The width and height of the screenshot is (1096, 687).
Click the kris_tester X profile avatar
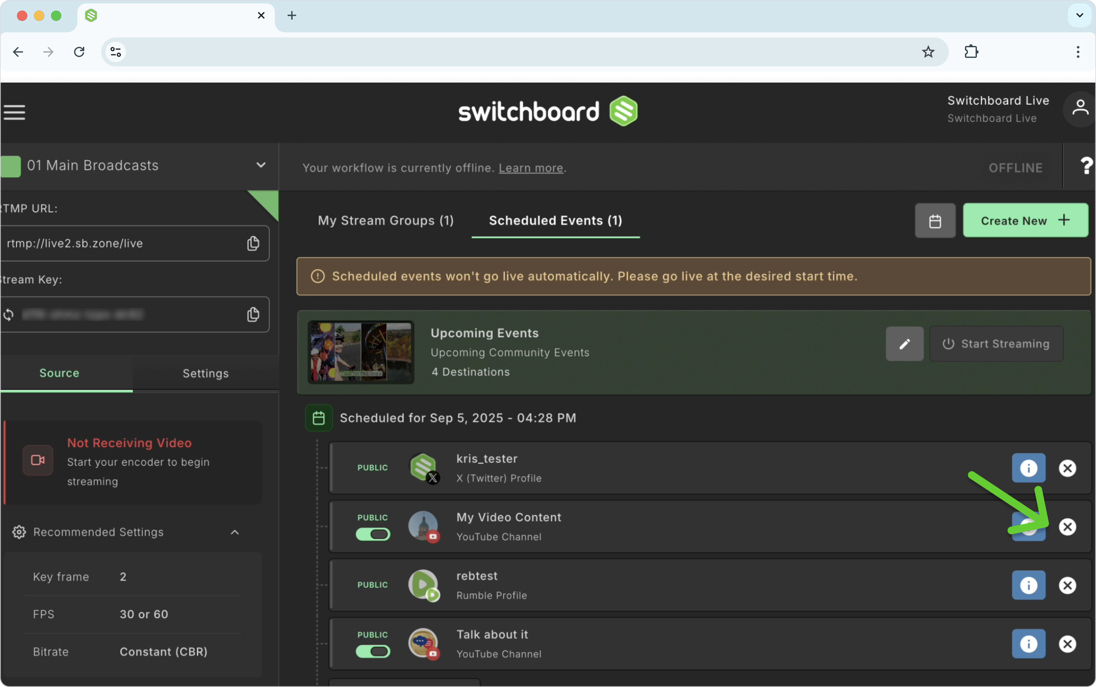point(424,468)
